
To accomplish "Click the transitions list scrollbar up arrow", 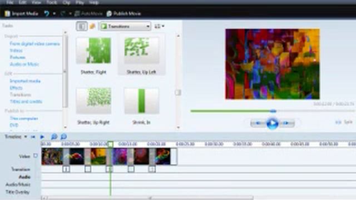I will (178, 36).
